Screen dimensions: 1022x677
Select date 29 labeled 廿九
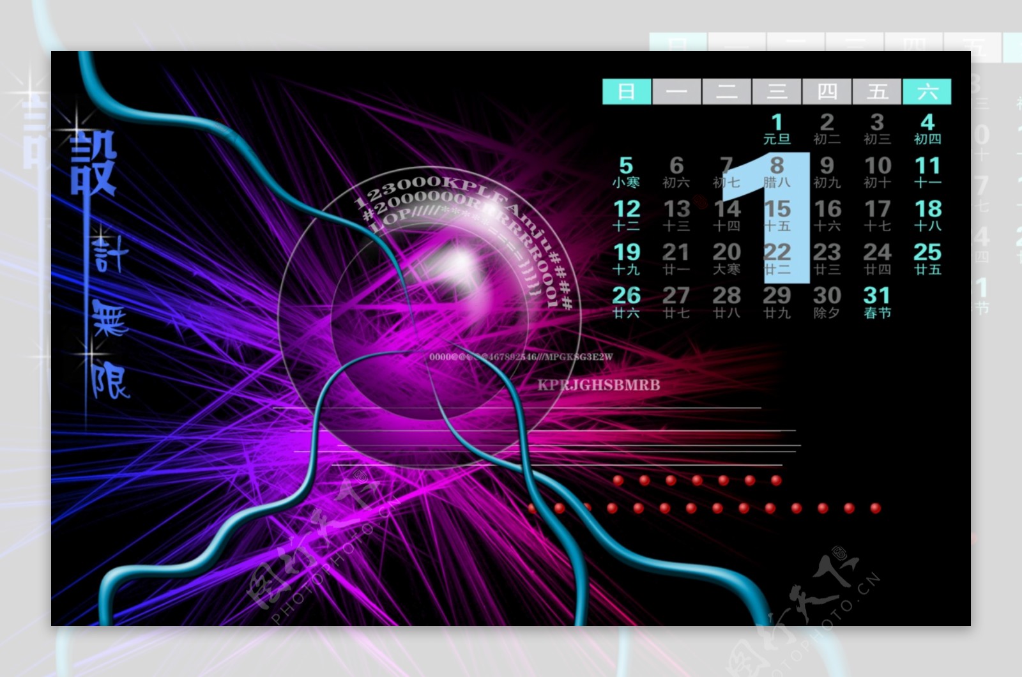tap(777, 302)
